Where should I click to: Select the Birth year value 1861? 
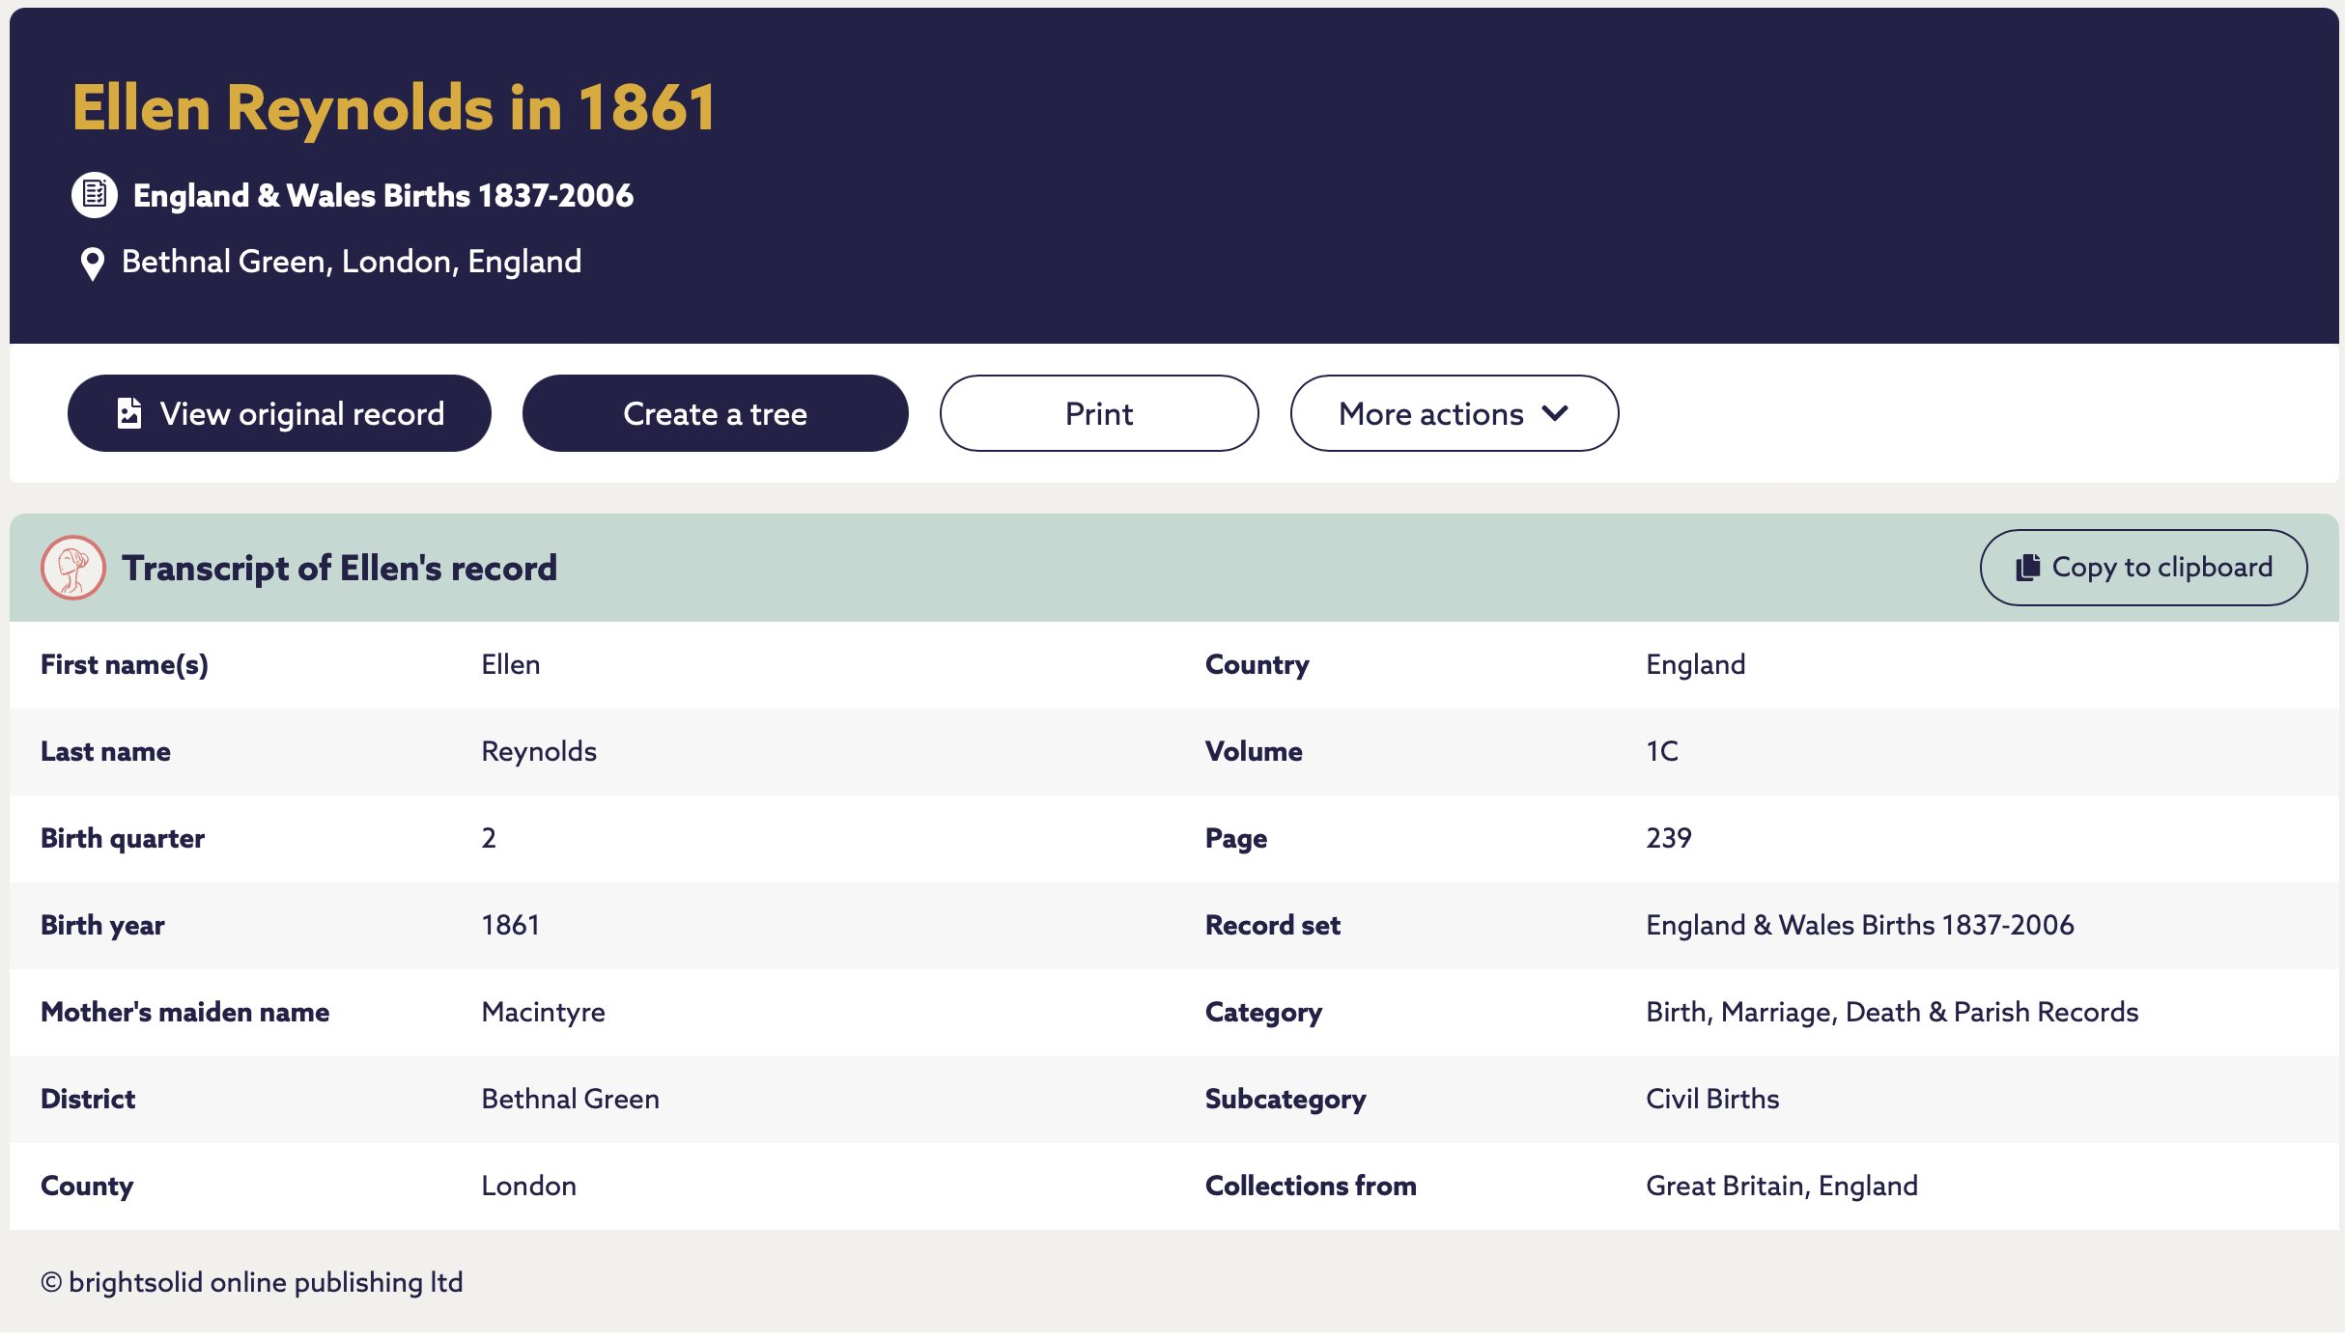point(510,925)
